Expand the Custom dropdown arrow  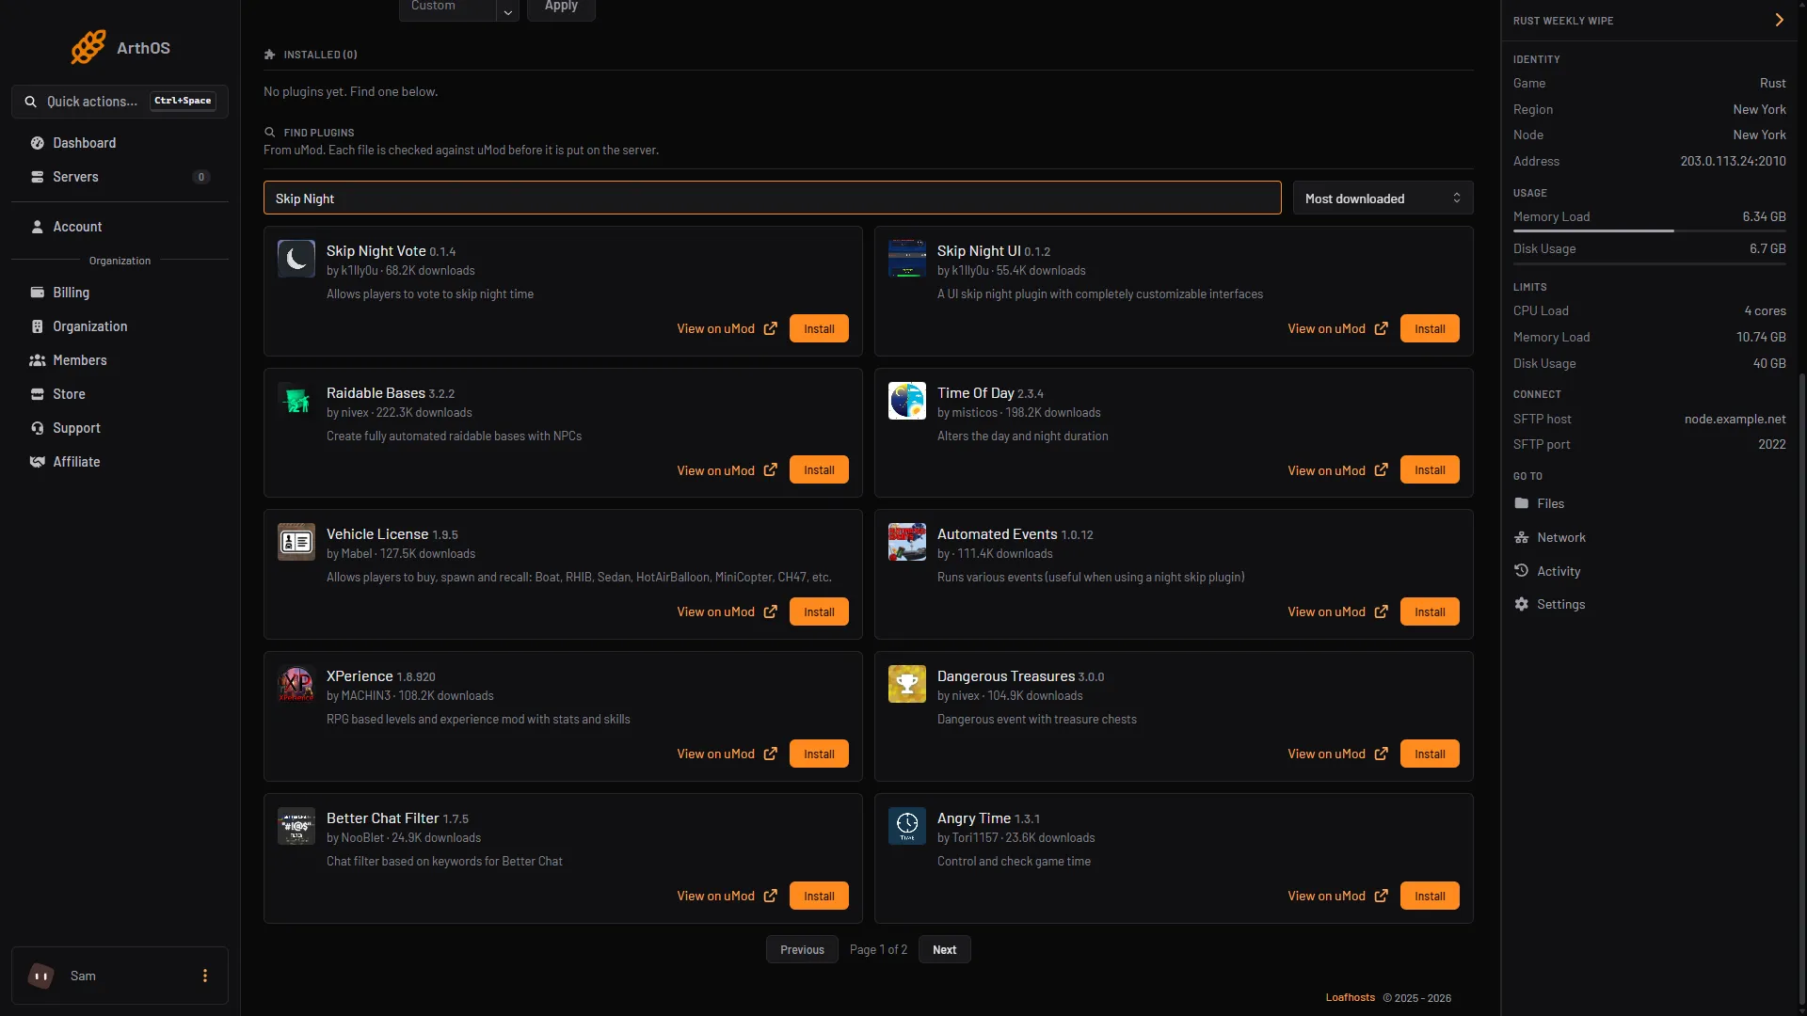(x=507, y=9)
